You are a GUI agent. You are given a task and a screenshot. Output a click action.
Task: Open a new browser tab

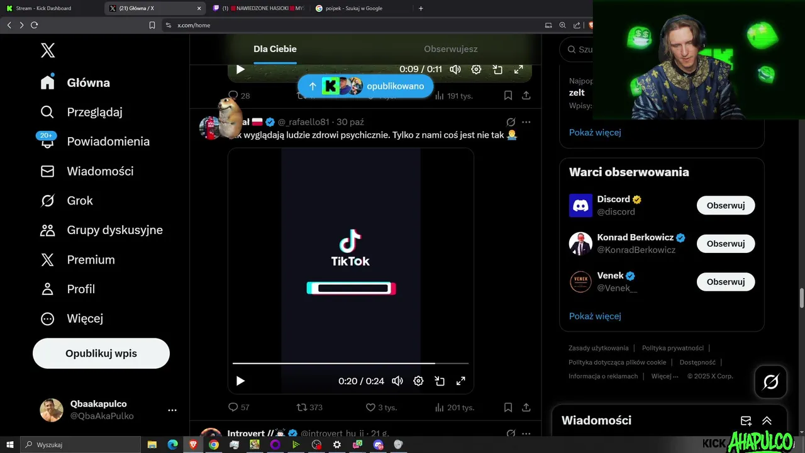tap(421, 8)
